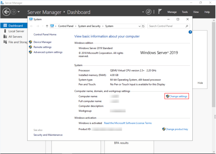Click BPA results in Server Manager
Image resolution: width=216 pixels, height=154 pixels.
click(121, 143)
